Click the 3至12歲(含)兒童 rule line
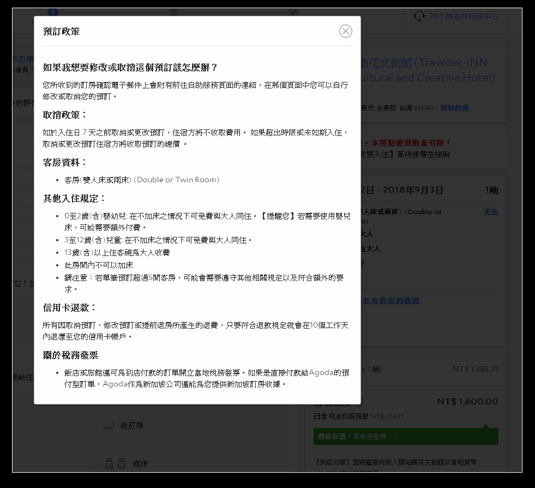The height and width of the screenshot is (488, 535). [x=158, y=240]
